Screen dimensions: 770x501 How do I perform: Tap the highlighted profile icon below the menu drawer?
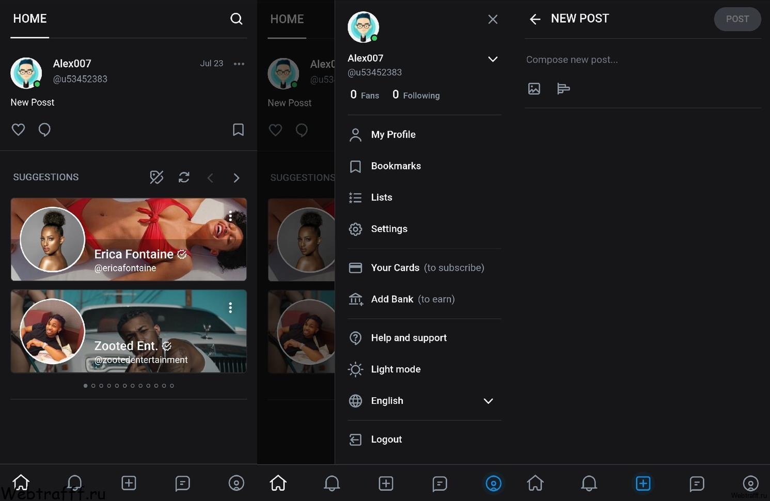point(493,483)
